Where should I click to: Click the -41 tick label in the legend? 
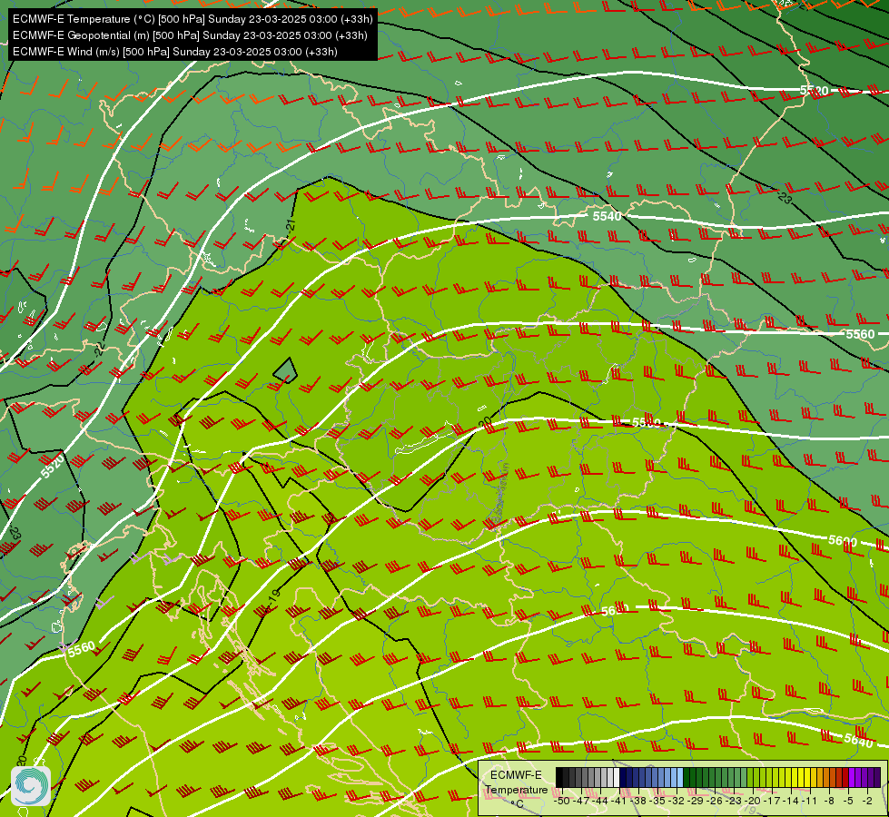pos(618,801)
